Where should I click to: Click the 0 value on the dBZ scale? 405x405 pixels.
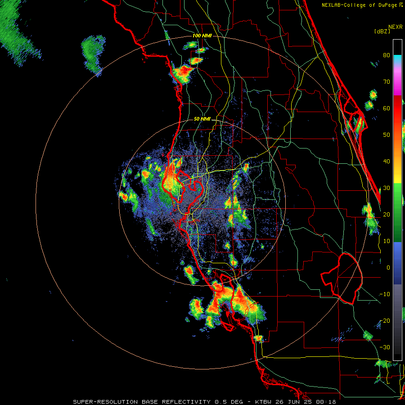[x=388, y=268]
